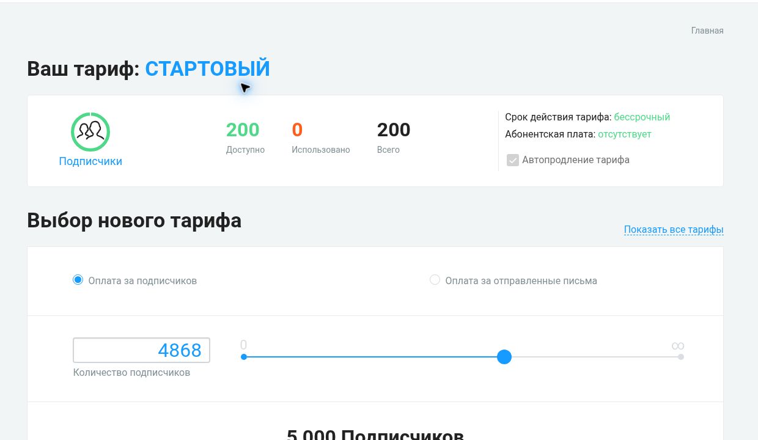The height and width of the screenshot is (440, 758).
Task: Click the отсутствует subscription fee value
Action: 625,134
